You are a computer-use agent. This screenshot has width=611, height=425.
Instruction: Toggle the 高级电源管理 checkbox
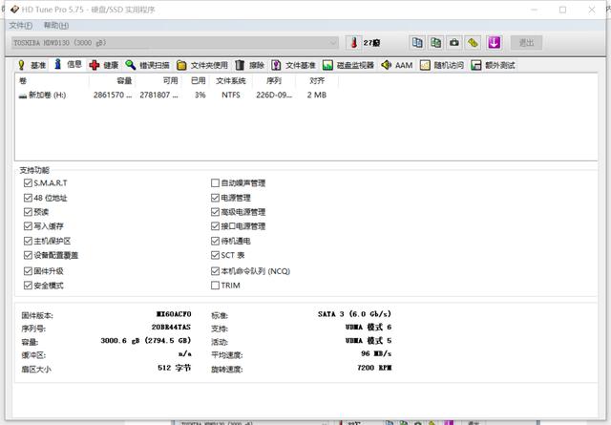tap(215, 212)
